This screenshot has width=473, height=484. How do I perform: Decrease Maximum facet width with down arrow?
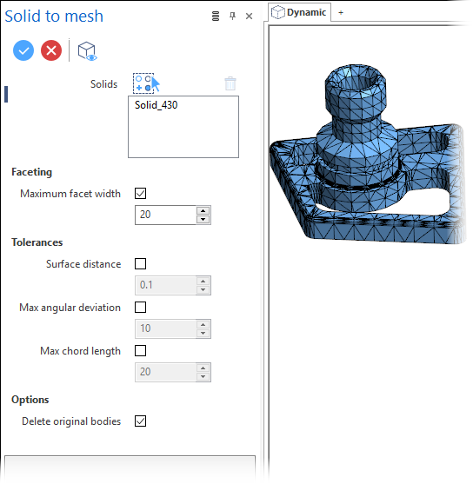coord(203,220)
